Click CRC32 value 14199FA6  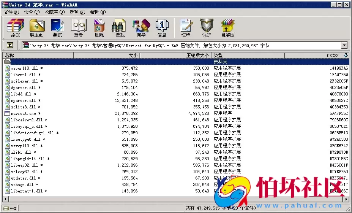[339, 68]
